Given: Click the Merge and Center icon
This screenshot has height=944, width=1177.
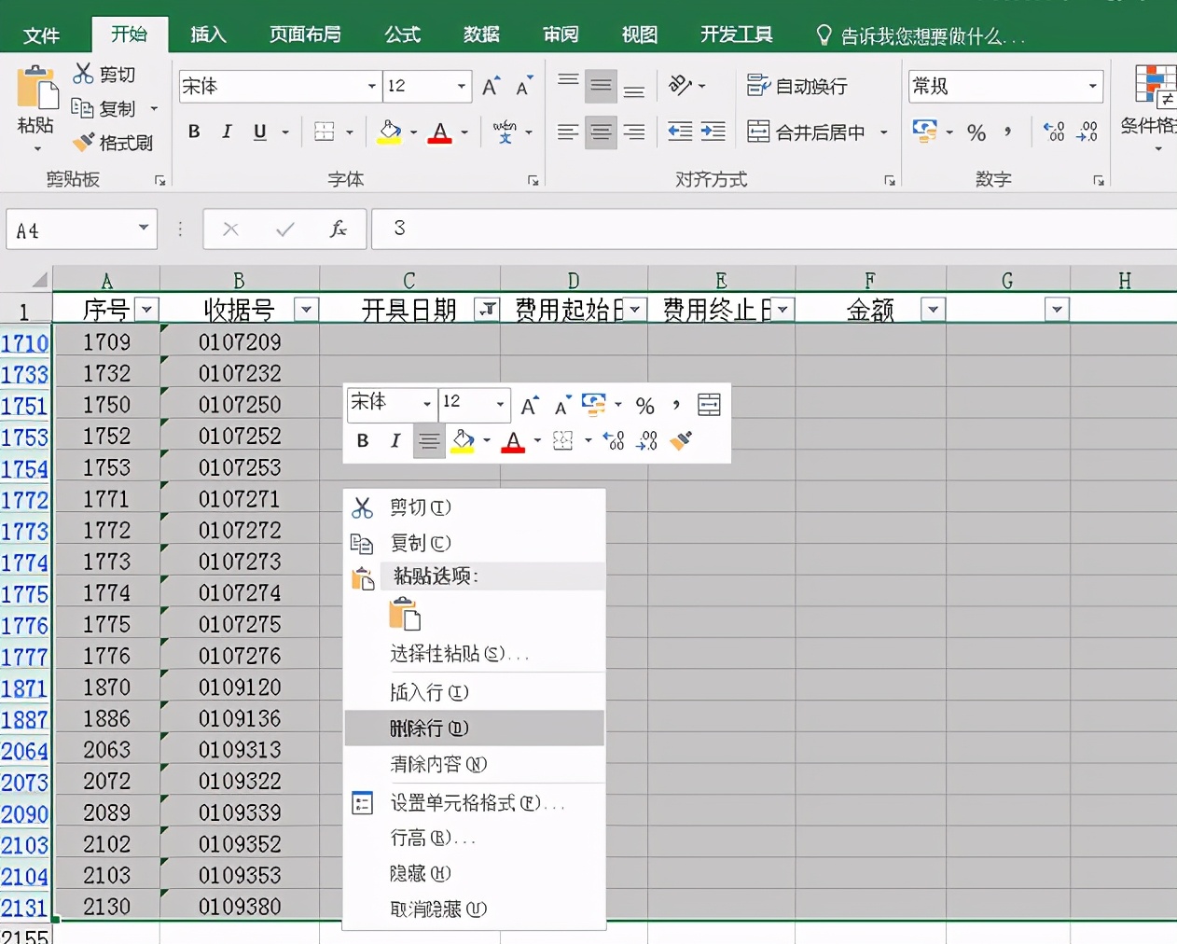Looking at the screenshot, I should [x=758, y=132].
